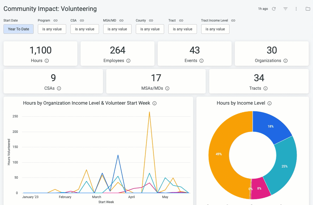The height and width of the screenshot is (205, 313).
Task: Click the Community Impact: Volunteering title
Action: click(50, 9)
